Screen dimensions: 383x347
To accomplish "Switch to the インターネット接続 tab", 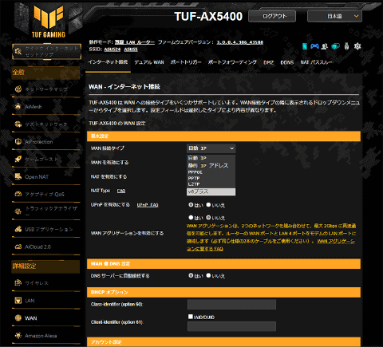I will click(x=108, y=62).
